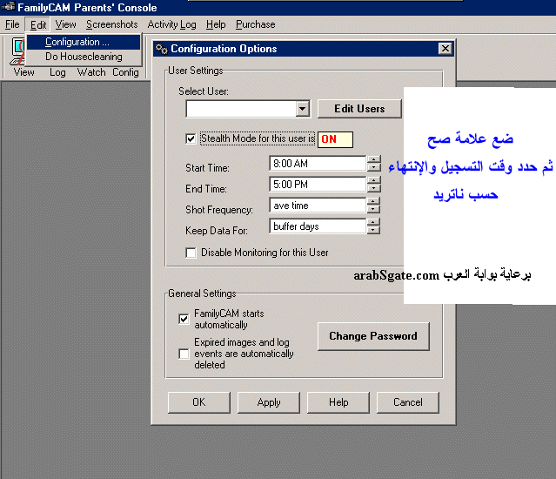Open the View menu
The image size is (556, 479).
pos(65,24)
